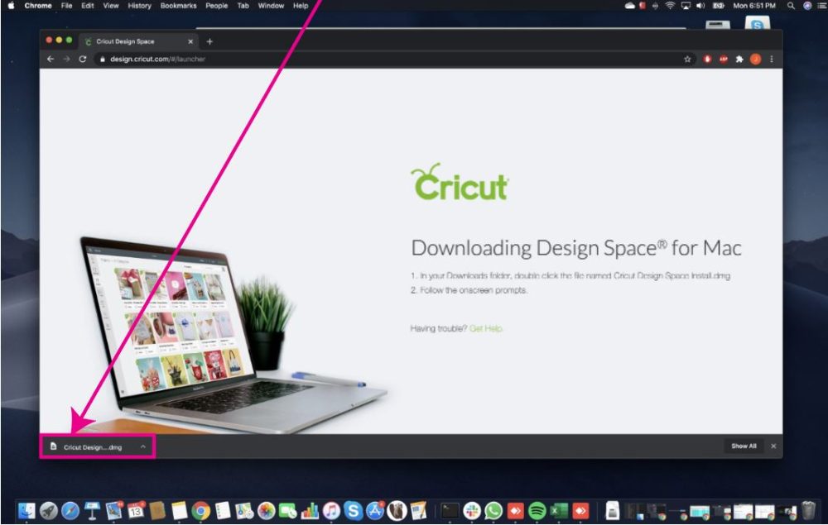The image size is (828, 525).
Task: Open App Store from the dock
Action: point(375,510)
